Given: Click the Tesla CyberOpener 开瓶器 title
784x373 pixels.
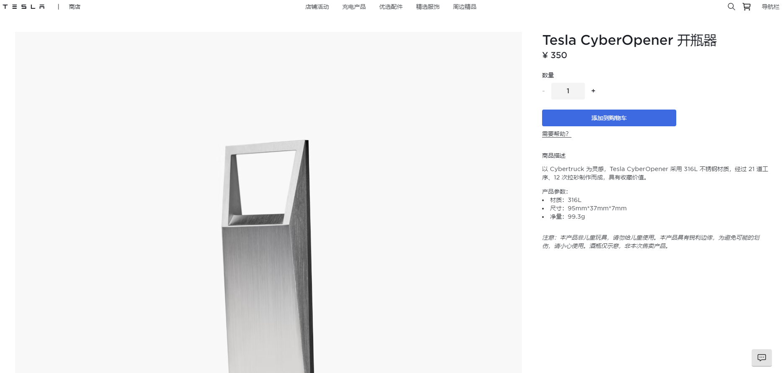Looking at the screenshot, I should click(x=629, y=41).
